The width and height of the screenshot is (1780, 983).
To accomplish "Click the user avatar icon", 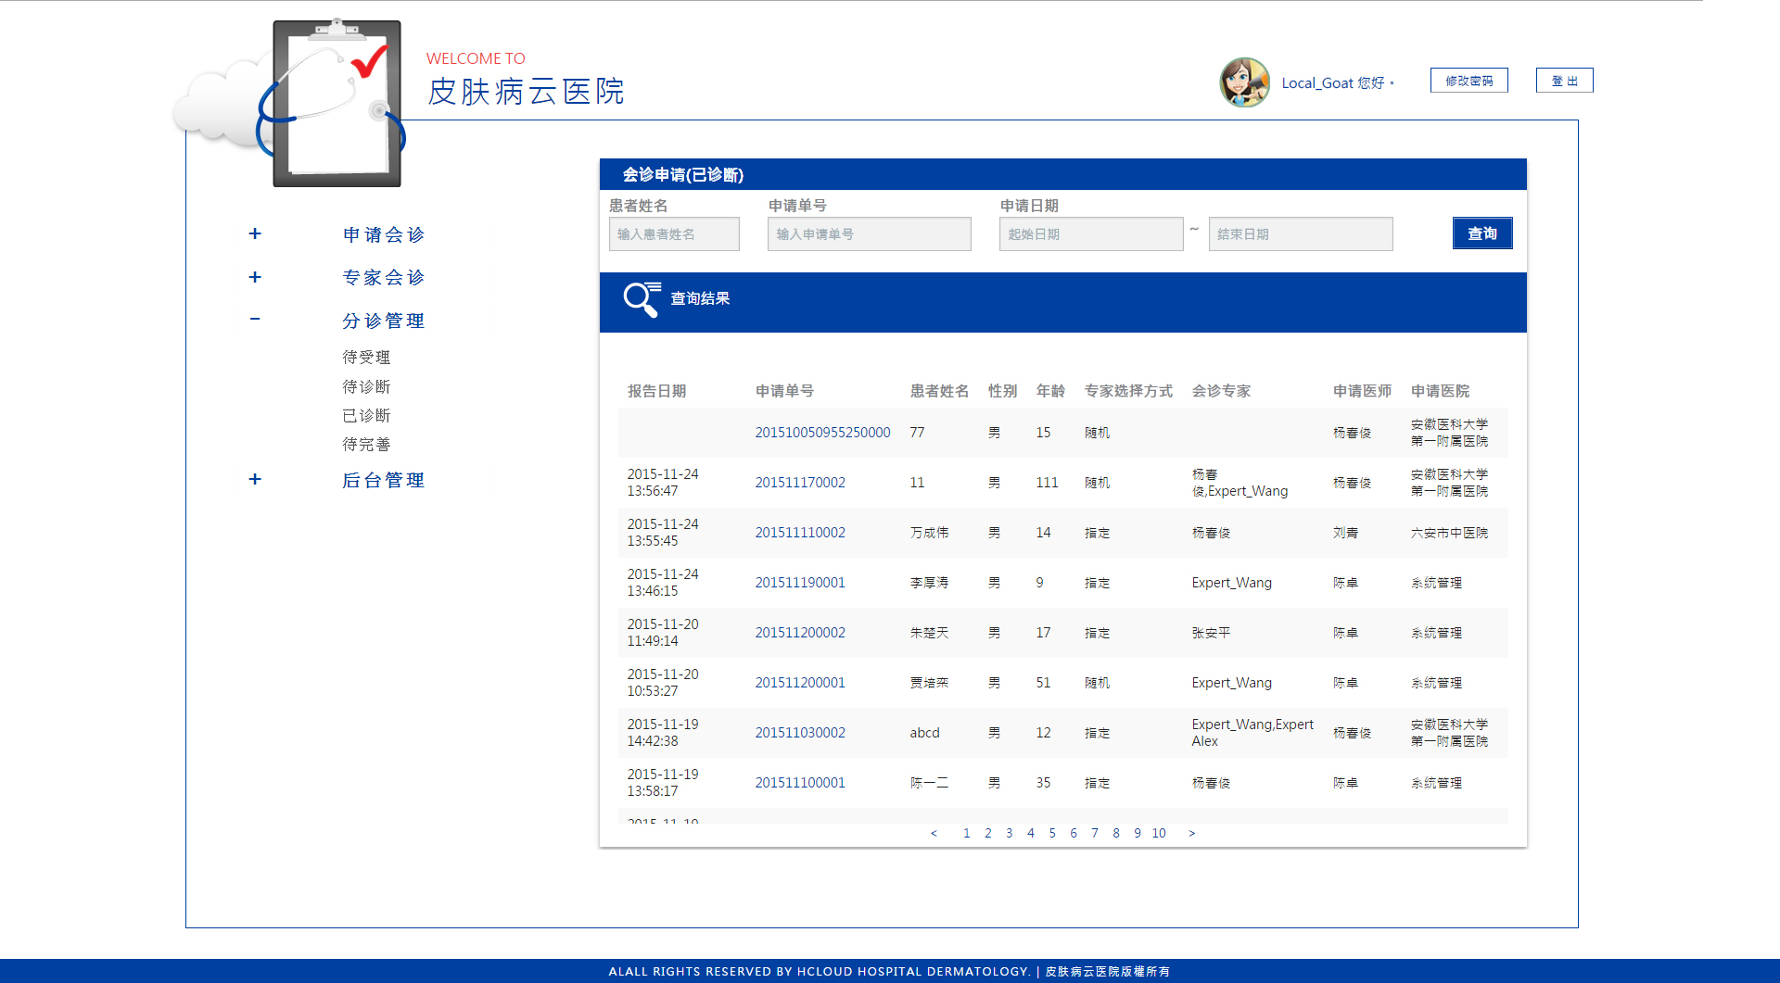I will [1244, 82].
